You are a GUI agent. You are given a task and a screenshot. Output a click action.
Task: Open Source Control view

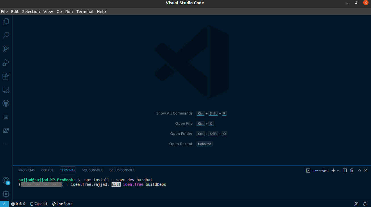6,49
